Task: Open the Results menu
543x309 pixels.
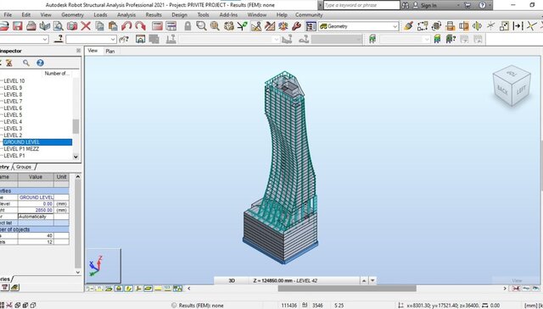Action: (154, 15)
